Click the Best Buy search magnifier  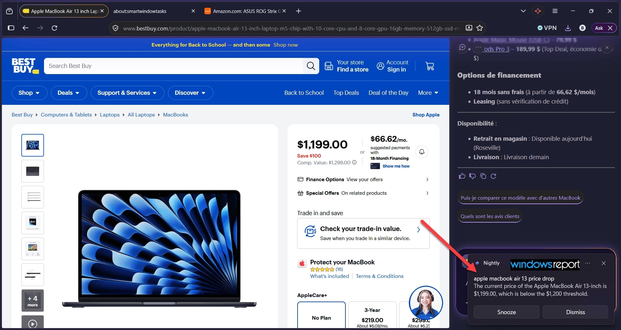click(311, 66)
